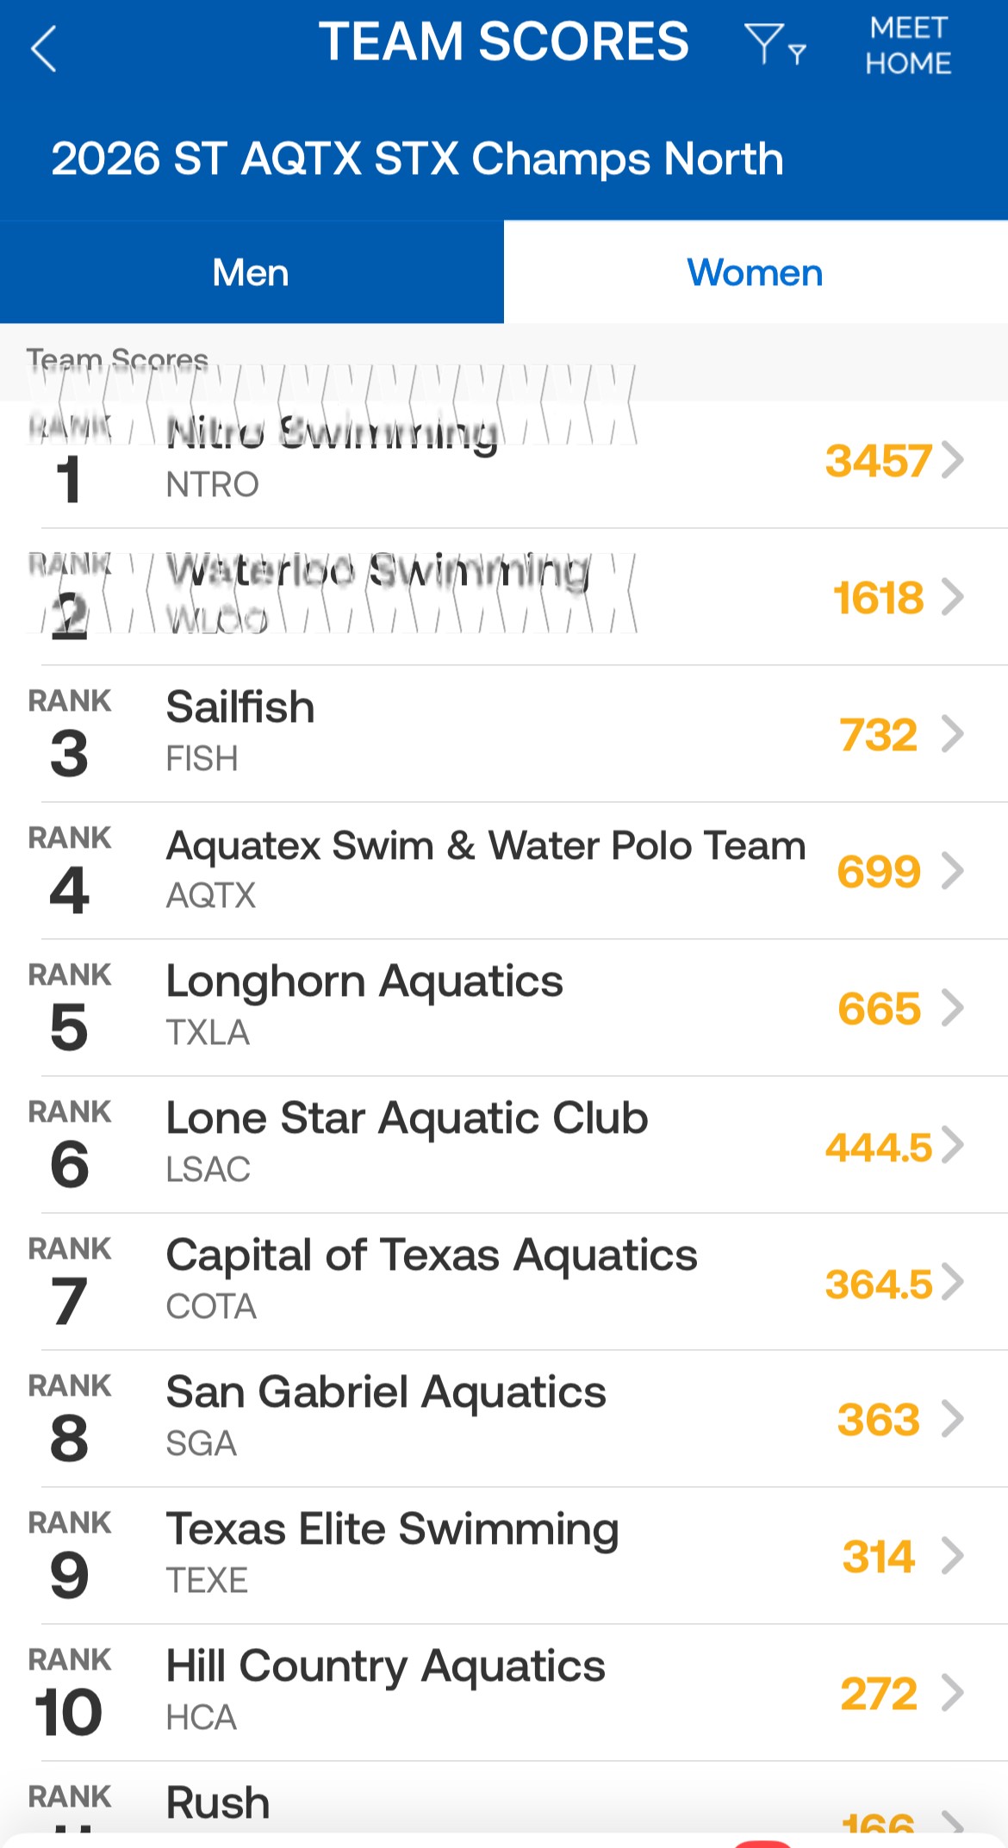Viewport: 1008px width, 1848px height.
Task: Tap chevron next to Longhorn score 665
Action: click(953, 1007)
